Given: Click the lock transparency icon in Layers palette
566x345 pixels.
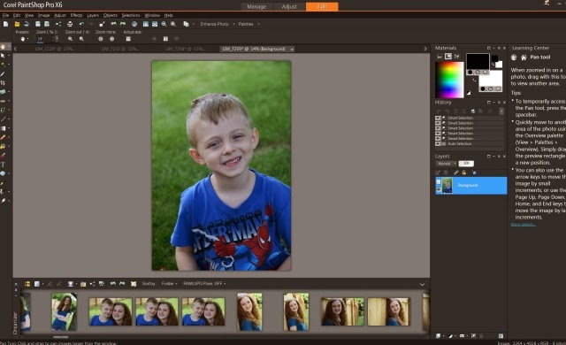Looking at the screenshot, I should [464, 172].
